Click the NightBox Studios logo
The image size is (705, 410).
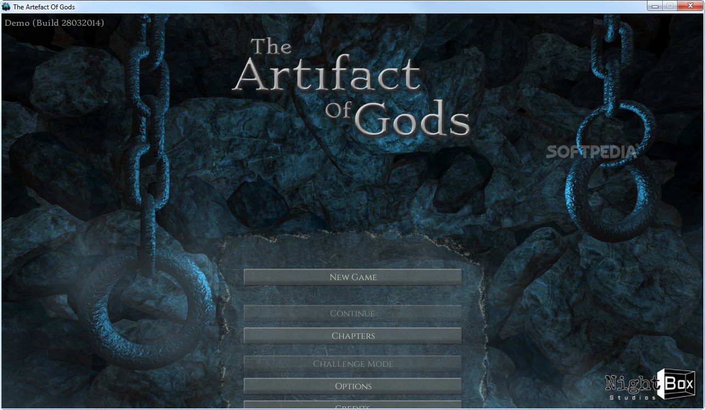650,384
